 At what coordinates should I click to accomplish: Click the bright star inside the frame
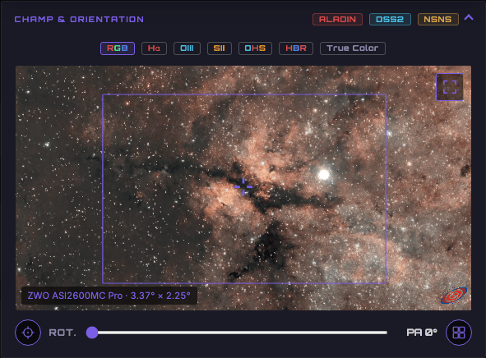pyautogui.click(x=324, y=175)
